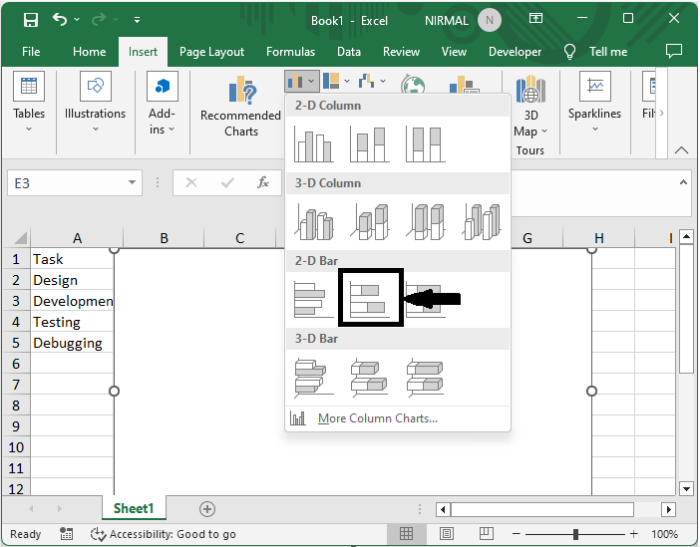
Task: Open the Page Layout ribbon tab
Action: tap(211, 52)
